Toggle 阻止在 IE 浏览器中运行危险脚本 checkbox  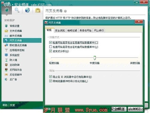(50, 77)
